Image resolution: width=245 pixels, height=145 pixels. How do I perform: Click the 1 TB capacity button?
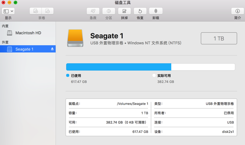click(219, 39)
